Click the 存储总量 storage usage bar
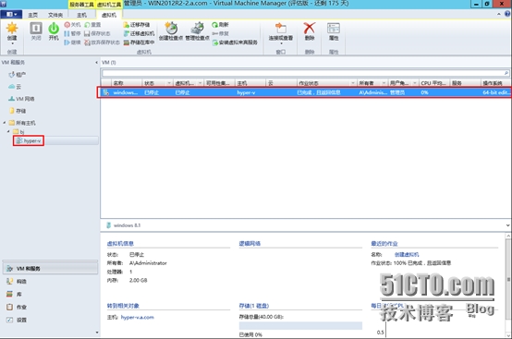Screen dimensions: 512x339 [x=300, y=326]
